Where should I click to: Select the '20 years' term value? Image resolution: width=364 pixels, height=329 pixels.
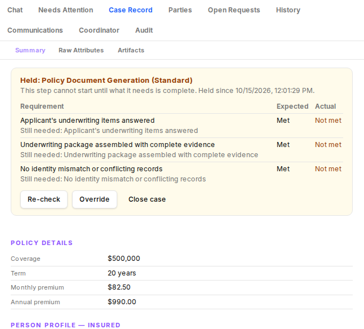[x=122, y=273]
